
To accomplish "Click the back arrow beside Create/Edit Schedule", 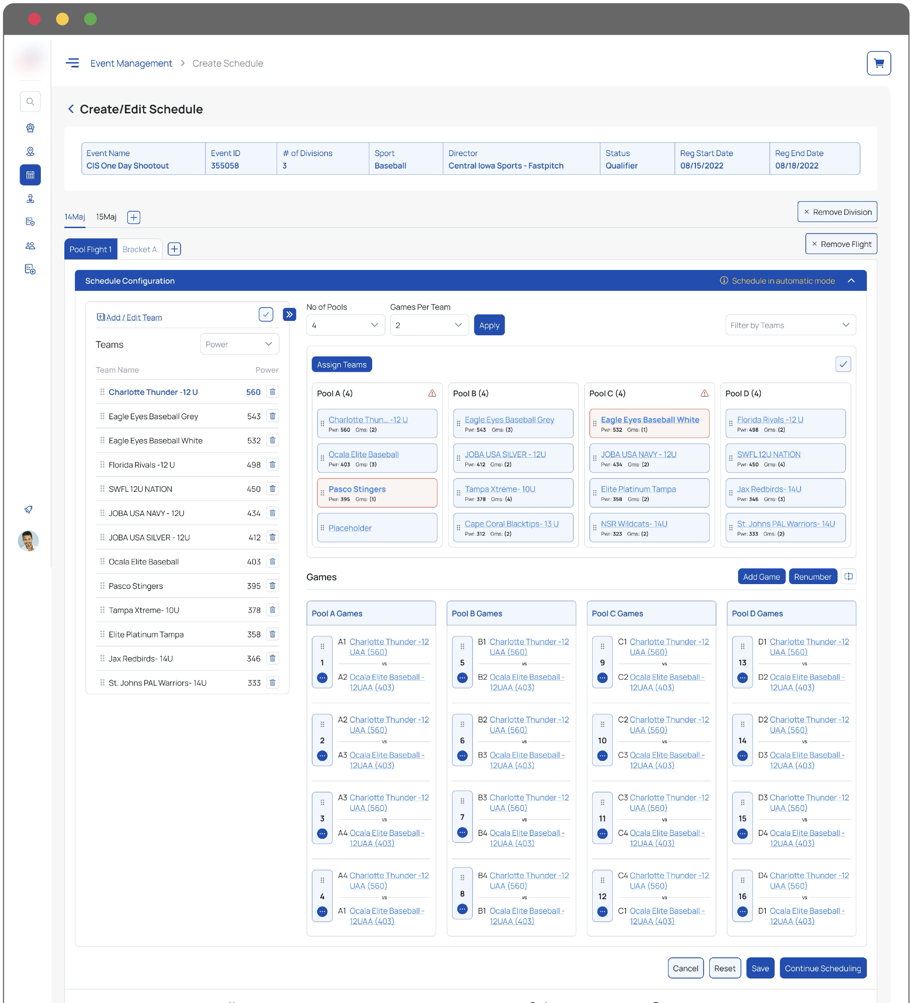I will (71, 109).
